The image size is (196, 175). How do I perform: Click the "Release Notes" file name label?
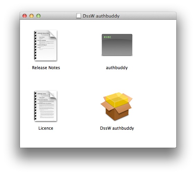(x=46, y=68)
